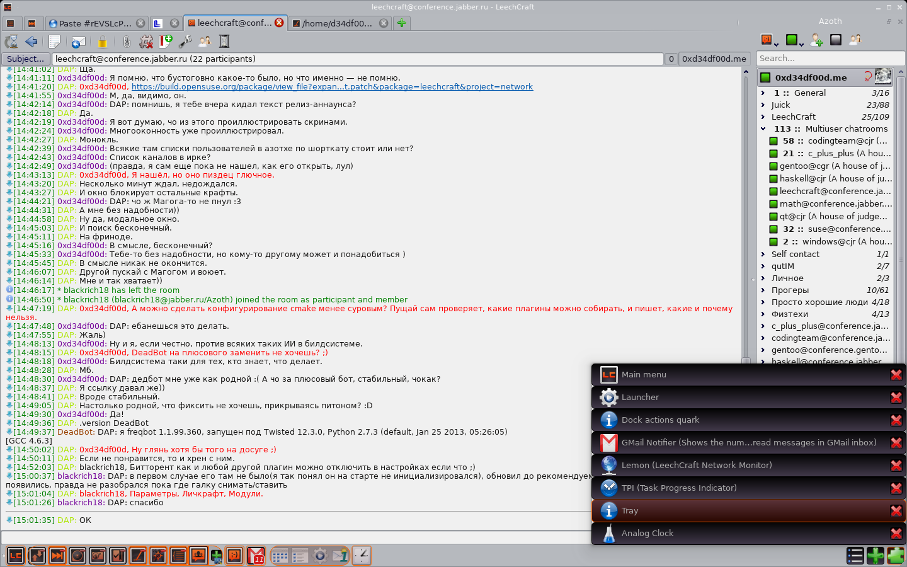Image resolution: width=907 pixels, height=567 pixels.
Task: Open the Subject... button
Action: coord(26,59)
